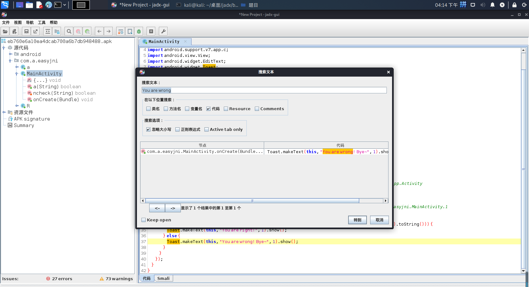Image resolution: width=529 pixels, height=287 pixels.
Task: Click the text search magnifier icon
Action: tap(69, 31)
